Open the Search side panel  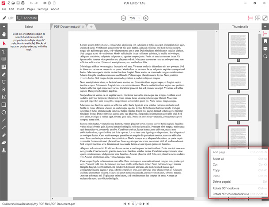265,56
